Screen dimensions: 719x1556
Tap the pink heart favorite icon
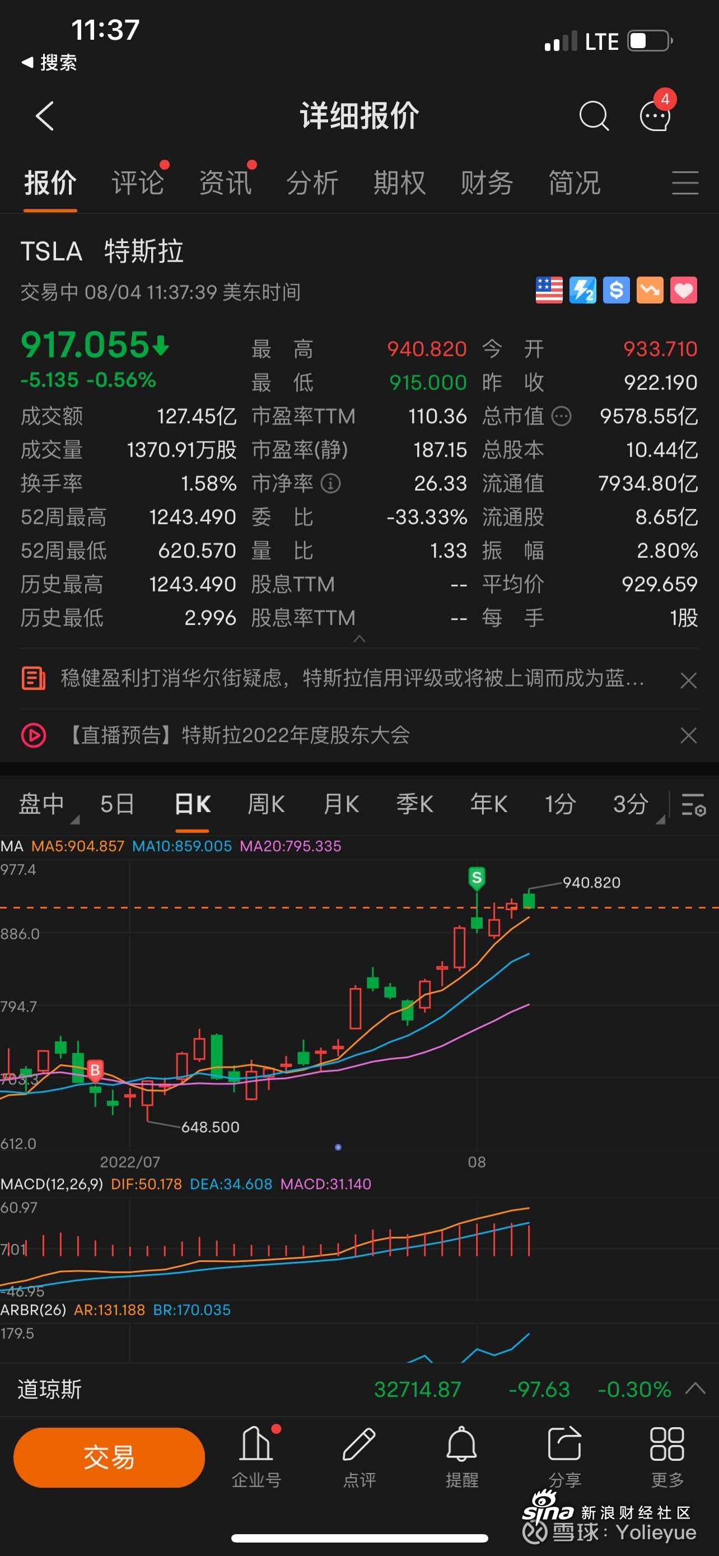(x=683, y=291)
